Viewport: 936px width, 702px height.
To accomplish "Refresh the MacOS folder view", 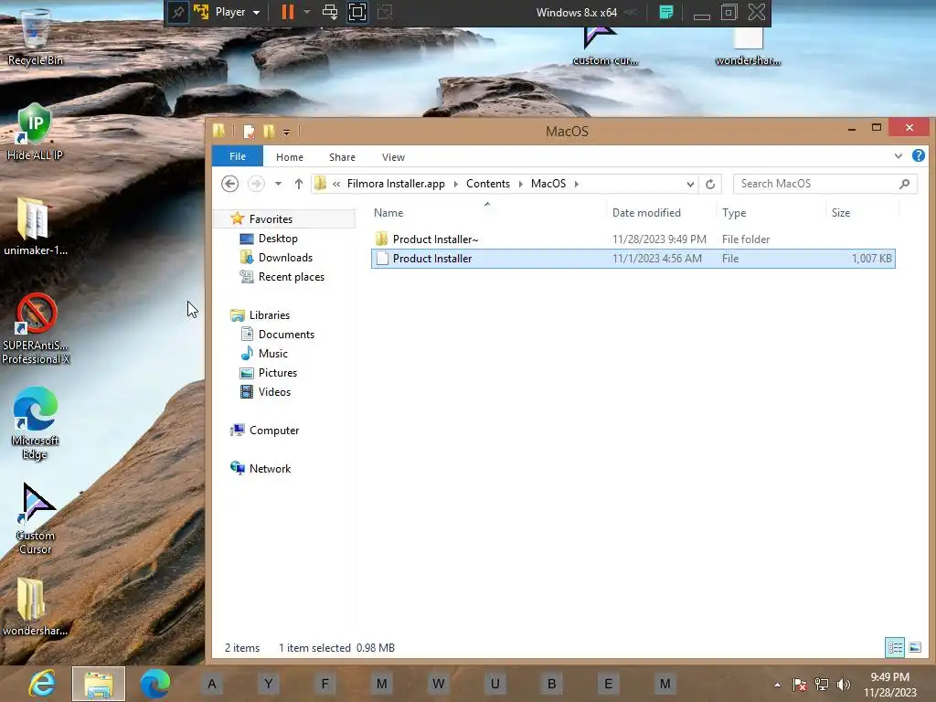I will coord(709,184).
